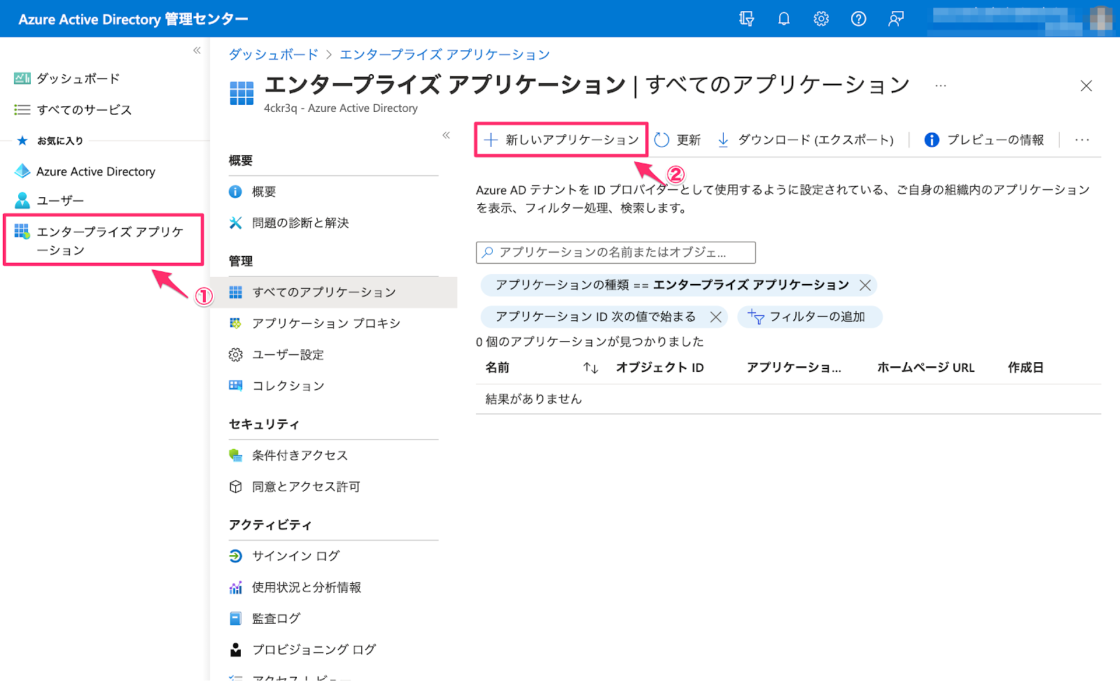1120x681 pixels.
Task: Click ダウンロード (エクスポート) button
Action: point(806,140)
